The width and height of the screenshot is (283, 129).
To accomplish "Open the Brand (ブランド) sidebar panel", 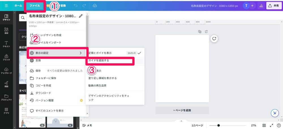I will pyautogui.click(x=6, y=58).
